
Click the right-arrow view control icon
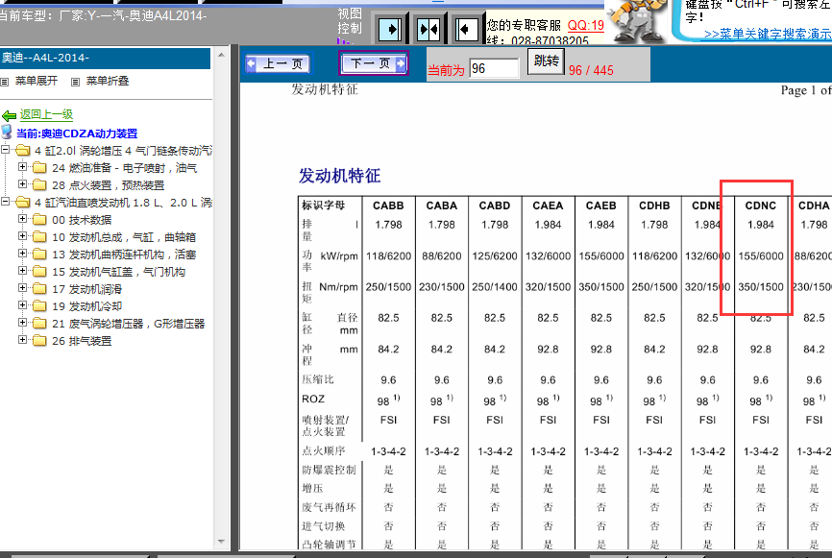pyautogui.click(x=390, y=29)
